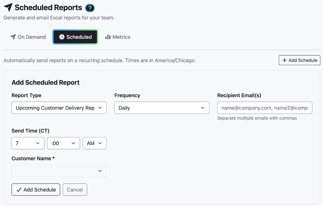Image resolution: width=323 pixels, height=206 pixels.
Task: Switch to the On Demand tab
Action: pos(28,37)
